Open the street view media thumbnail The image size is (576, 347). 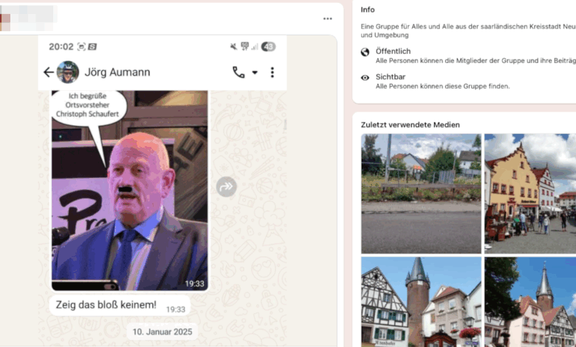[421, 193]
